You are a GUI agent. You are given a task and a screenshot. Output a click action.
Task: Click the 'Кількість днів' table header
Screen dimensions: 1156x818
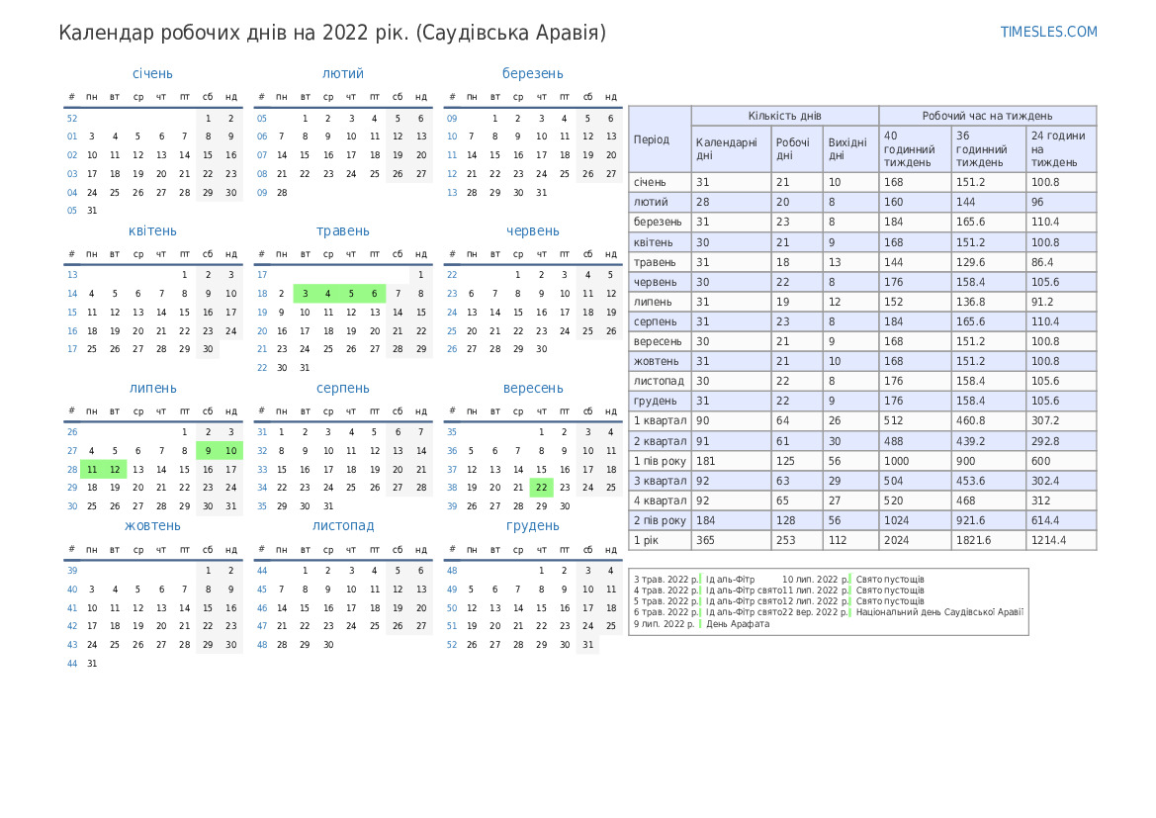tap(784, 116)
